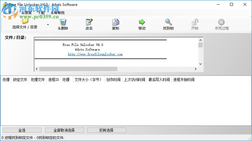Viewport: 252px width, 141px height.
Task: Open the 选择文件 / 目录 folder icon
Action: click(25, 21)
